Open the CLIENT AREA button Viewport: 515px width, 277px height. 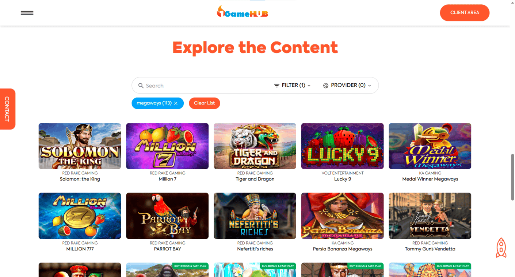coord(465,13)
